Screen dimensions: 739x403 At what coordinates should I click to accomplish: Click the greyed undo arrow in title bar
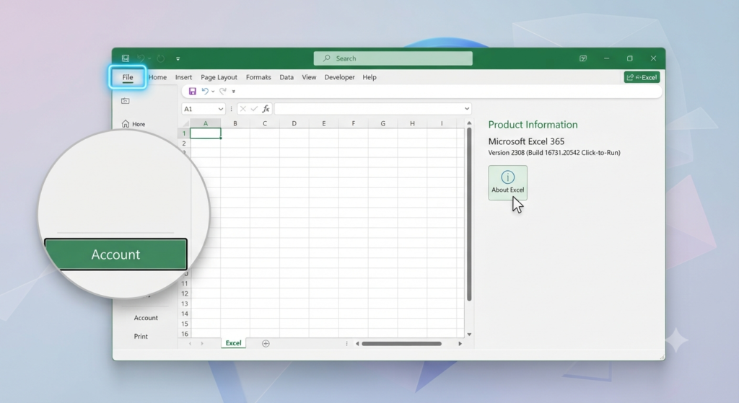point(141,58)
